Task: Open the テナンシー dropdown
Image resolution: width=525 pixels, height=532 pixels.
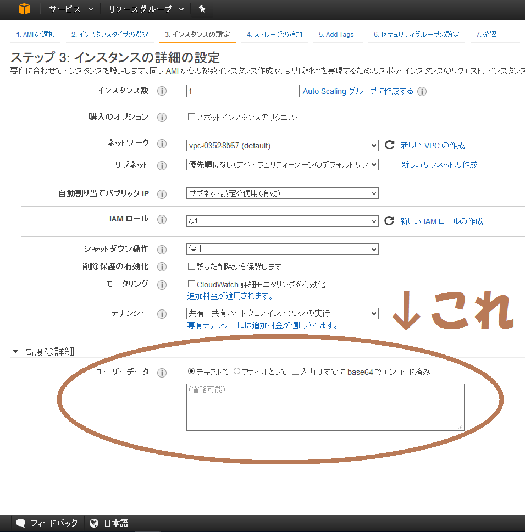Action: [x=283, y=313]
